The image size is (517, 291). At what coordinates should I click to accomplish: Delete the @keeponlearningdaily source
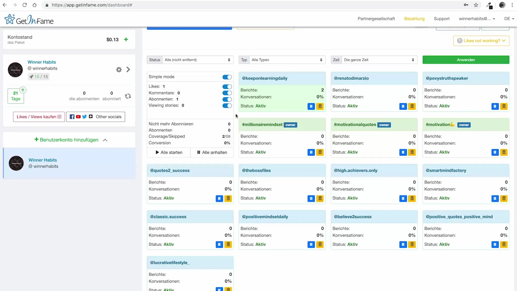coord(320,106)
